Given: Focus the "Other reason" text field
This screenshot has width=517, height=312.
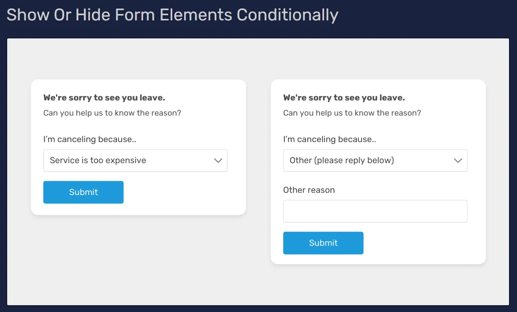Looking at the screenshot, I should 375,211.
